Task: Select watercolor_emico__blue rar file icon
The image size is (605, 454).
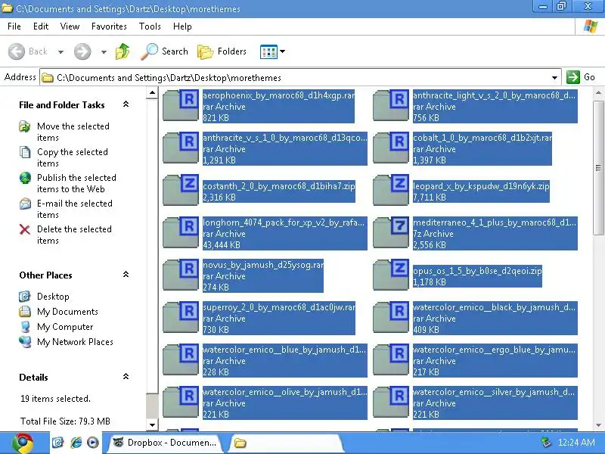Action: click(181, 360)
